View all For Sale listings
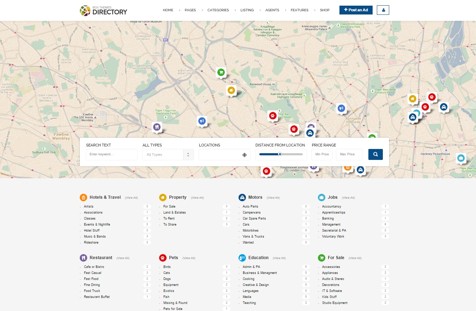This screenshot has height=311, width=476. click(355, 258)
